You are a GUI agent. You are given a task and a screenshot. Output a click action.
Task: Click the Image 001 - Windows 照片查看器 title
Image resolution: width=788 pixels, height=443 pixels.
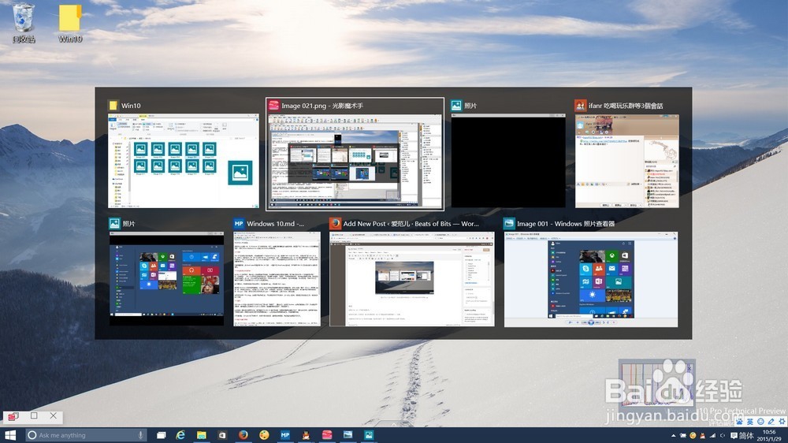566,224
